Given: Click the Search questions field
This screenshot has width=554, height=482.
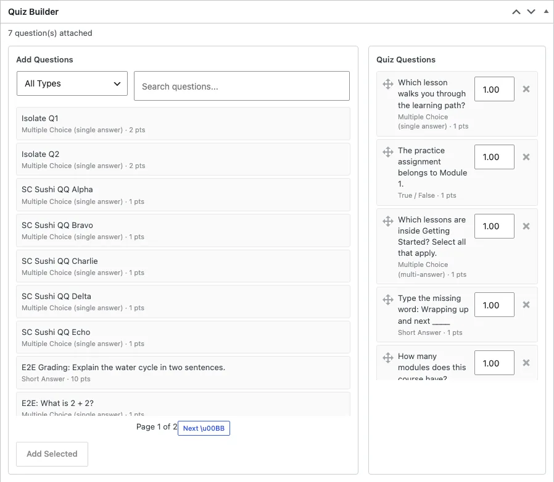Looking at the screenshot, I should [x=242, y=86].
